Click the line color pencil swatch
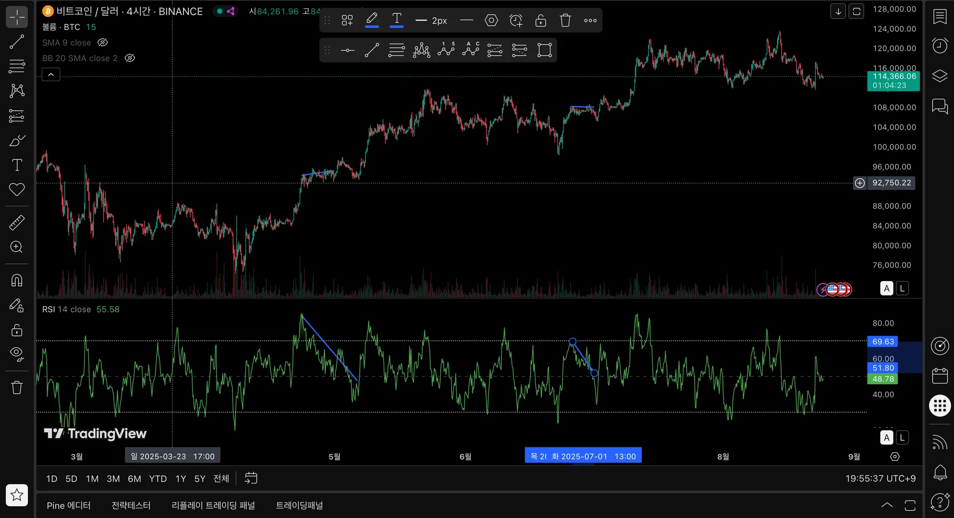The width and height of the screenshot is (954, 518). tap(372, 20)
